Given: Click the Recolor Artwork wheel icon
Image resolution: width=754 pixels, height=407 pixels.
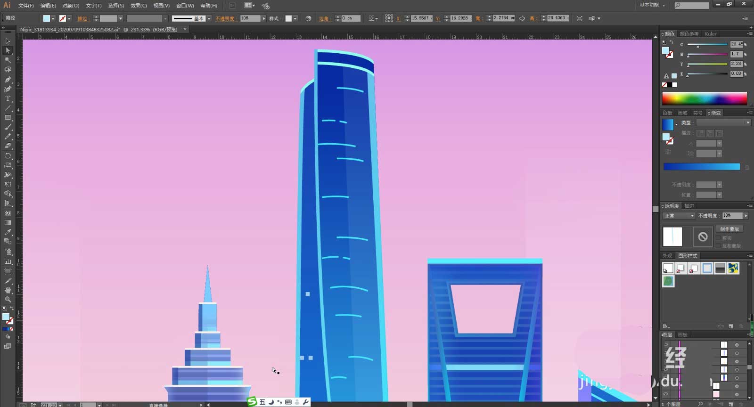Looking at the screenshot, I should 308,18.
